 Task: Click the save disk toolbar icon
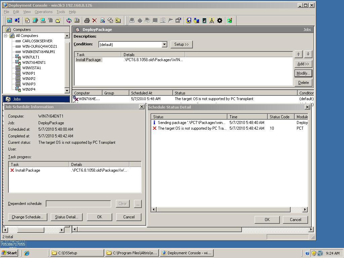(188, 20)
